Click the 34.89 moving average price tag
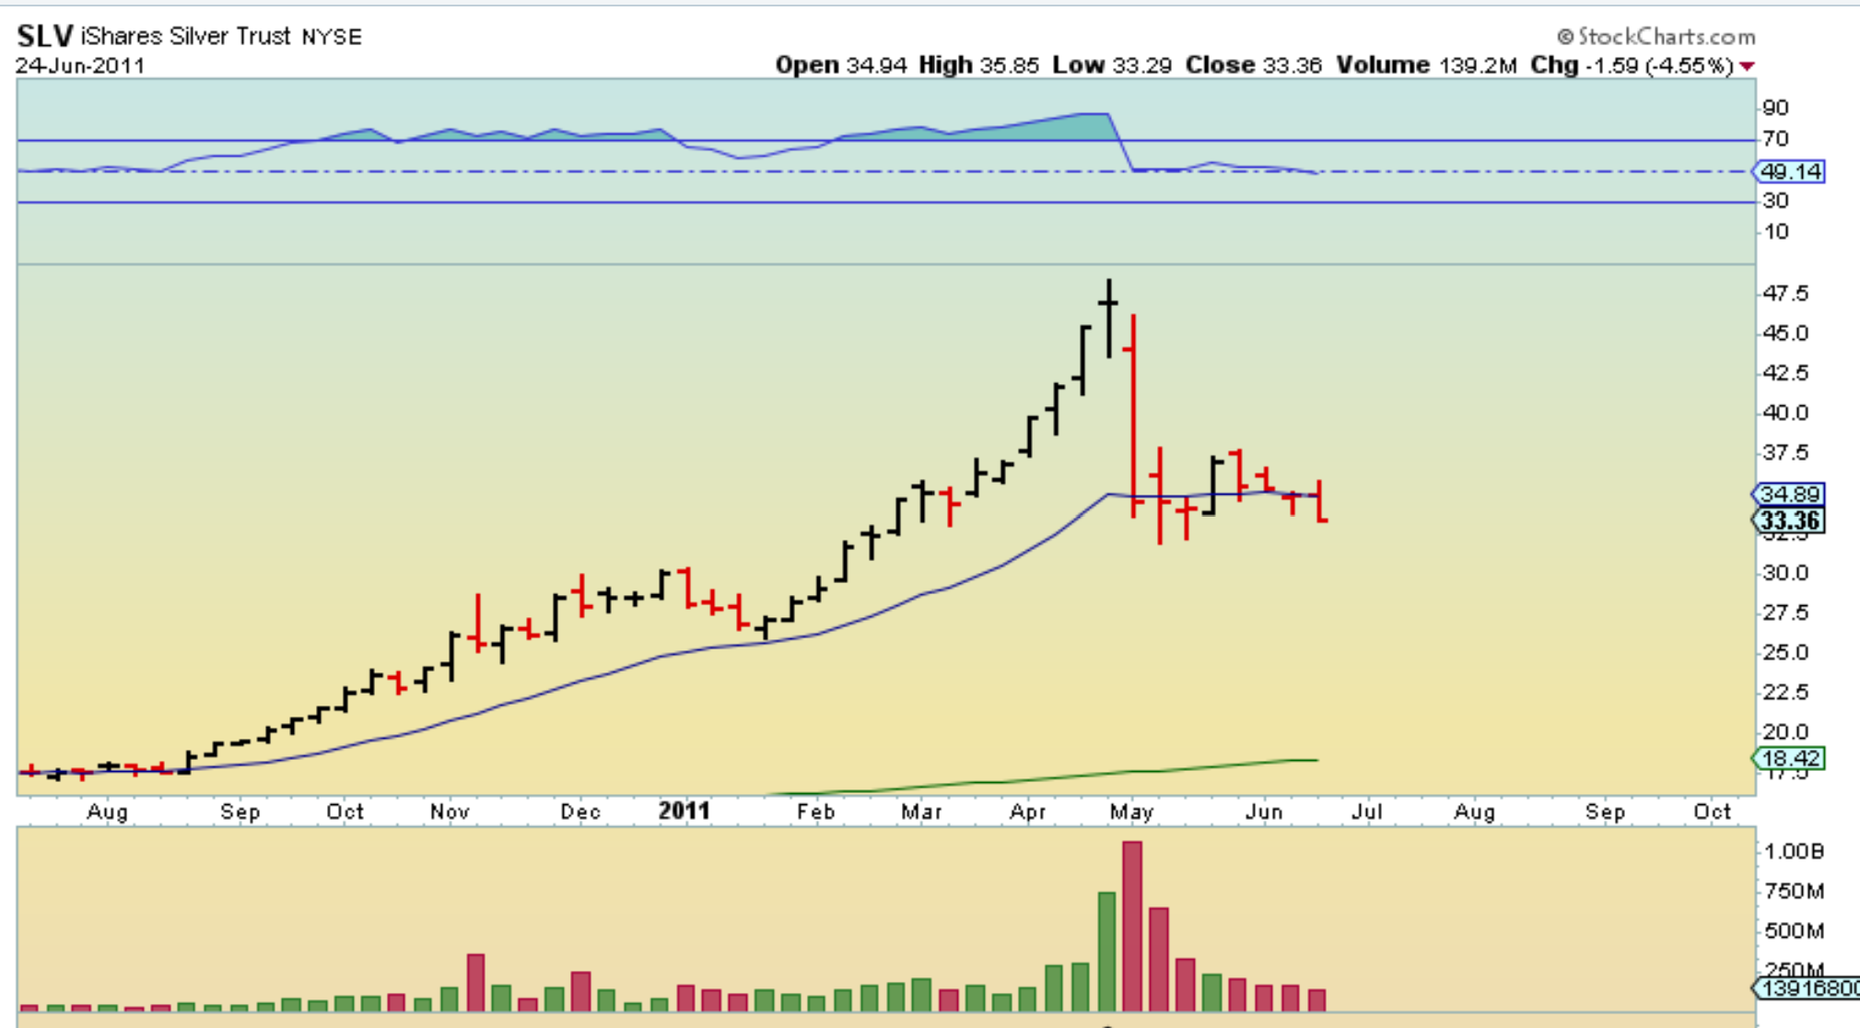This screenshot has width=1860, height=1028. click(1789, 495)
